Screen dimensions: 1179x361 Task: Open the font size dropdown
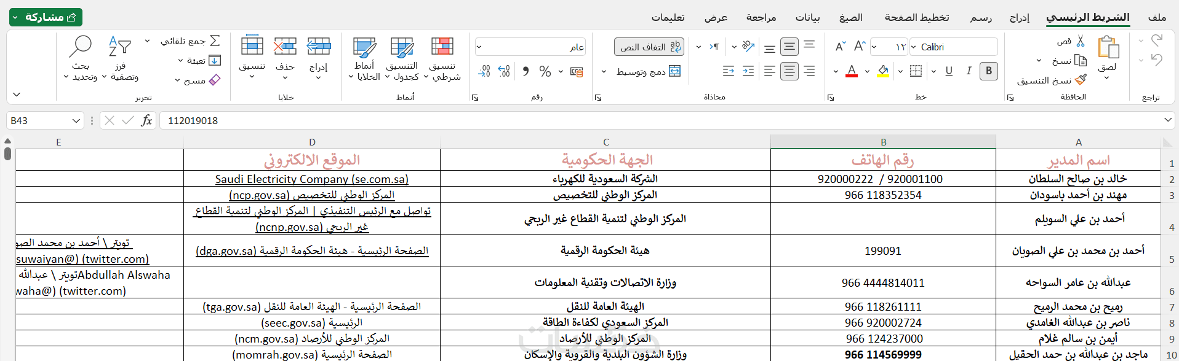[874, 47]
